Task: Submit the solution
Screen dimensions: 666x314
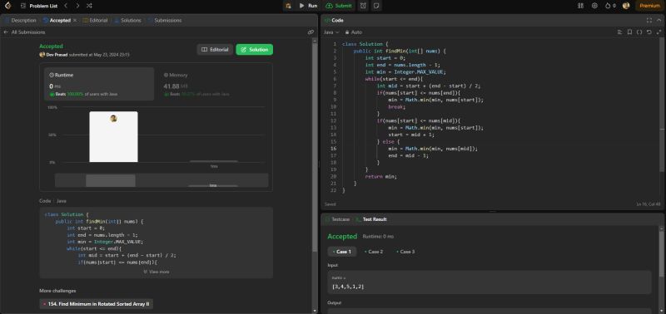Action: 339,6
